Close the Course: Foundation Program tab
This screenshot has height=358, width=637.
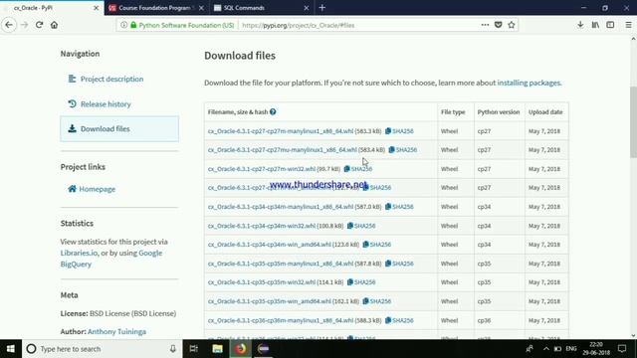pyautogui.click(x=202, y=8)
